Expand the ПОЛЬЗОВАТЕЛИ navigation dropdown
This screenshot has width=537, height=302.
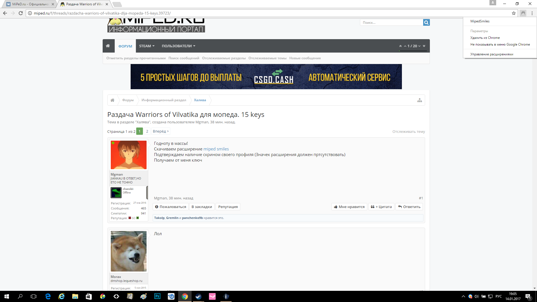[178, 46]
